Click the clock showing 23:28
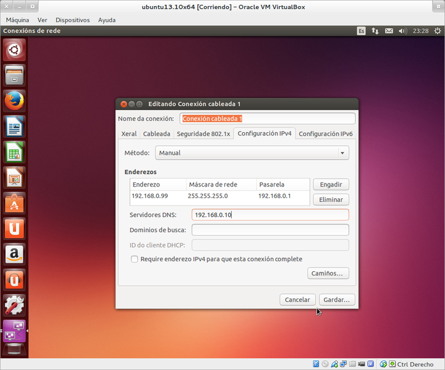This screenshot has height=370, width=445. 421,31
